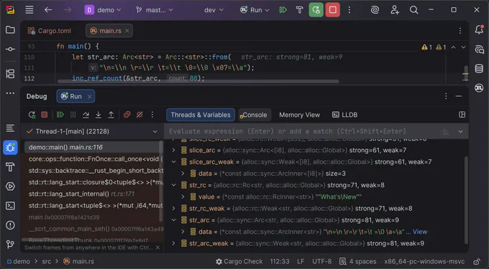Toggle read-only lock in the status bar
The image size is (489, 269).
pyautogui.click(x=477, y=262)
